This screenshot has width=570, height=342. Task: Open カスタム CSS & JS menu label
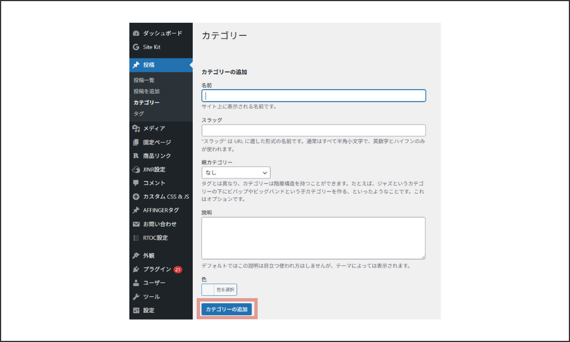(166, 197)
